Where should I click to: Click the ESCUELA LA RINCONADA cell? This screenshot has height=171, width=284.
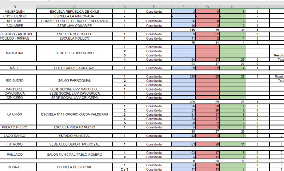(74, 16)
